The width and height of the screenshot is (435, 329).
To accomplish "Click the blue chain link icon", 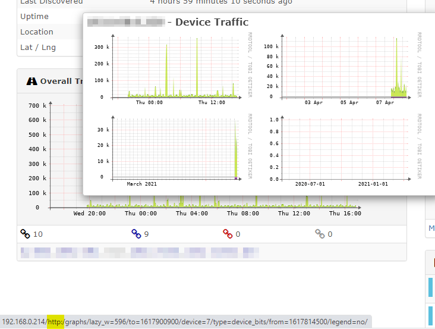I will click(136, 234).
